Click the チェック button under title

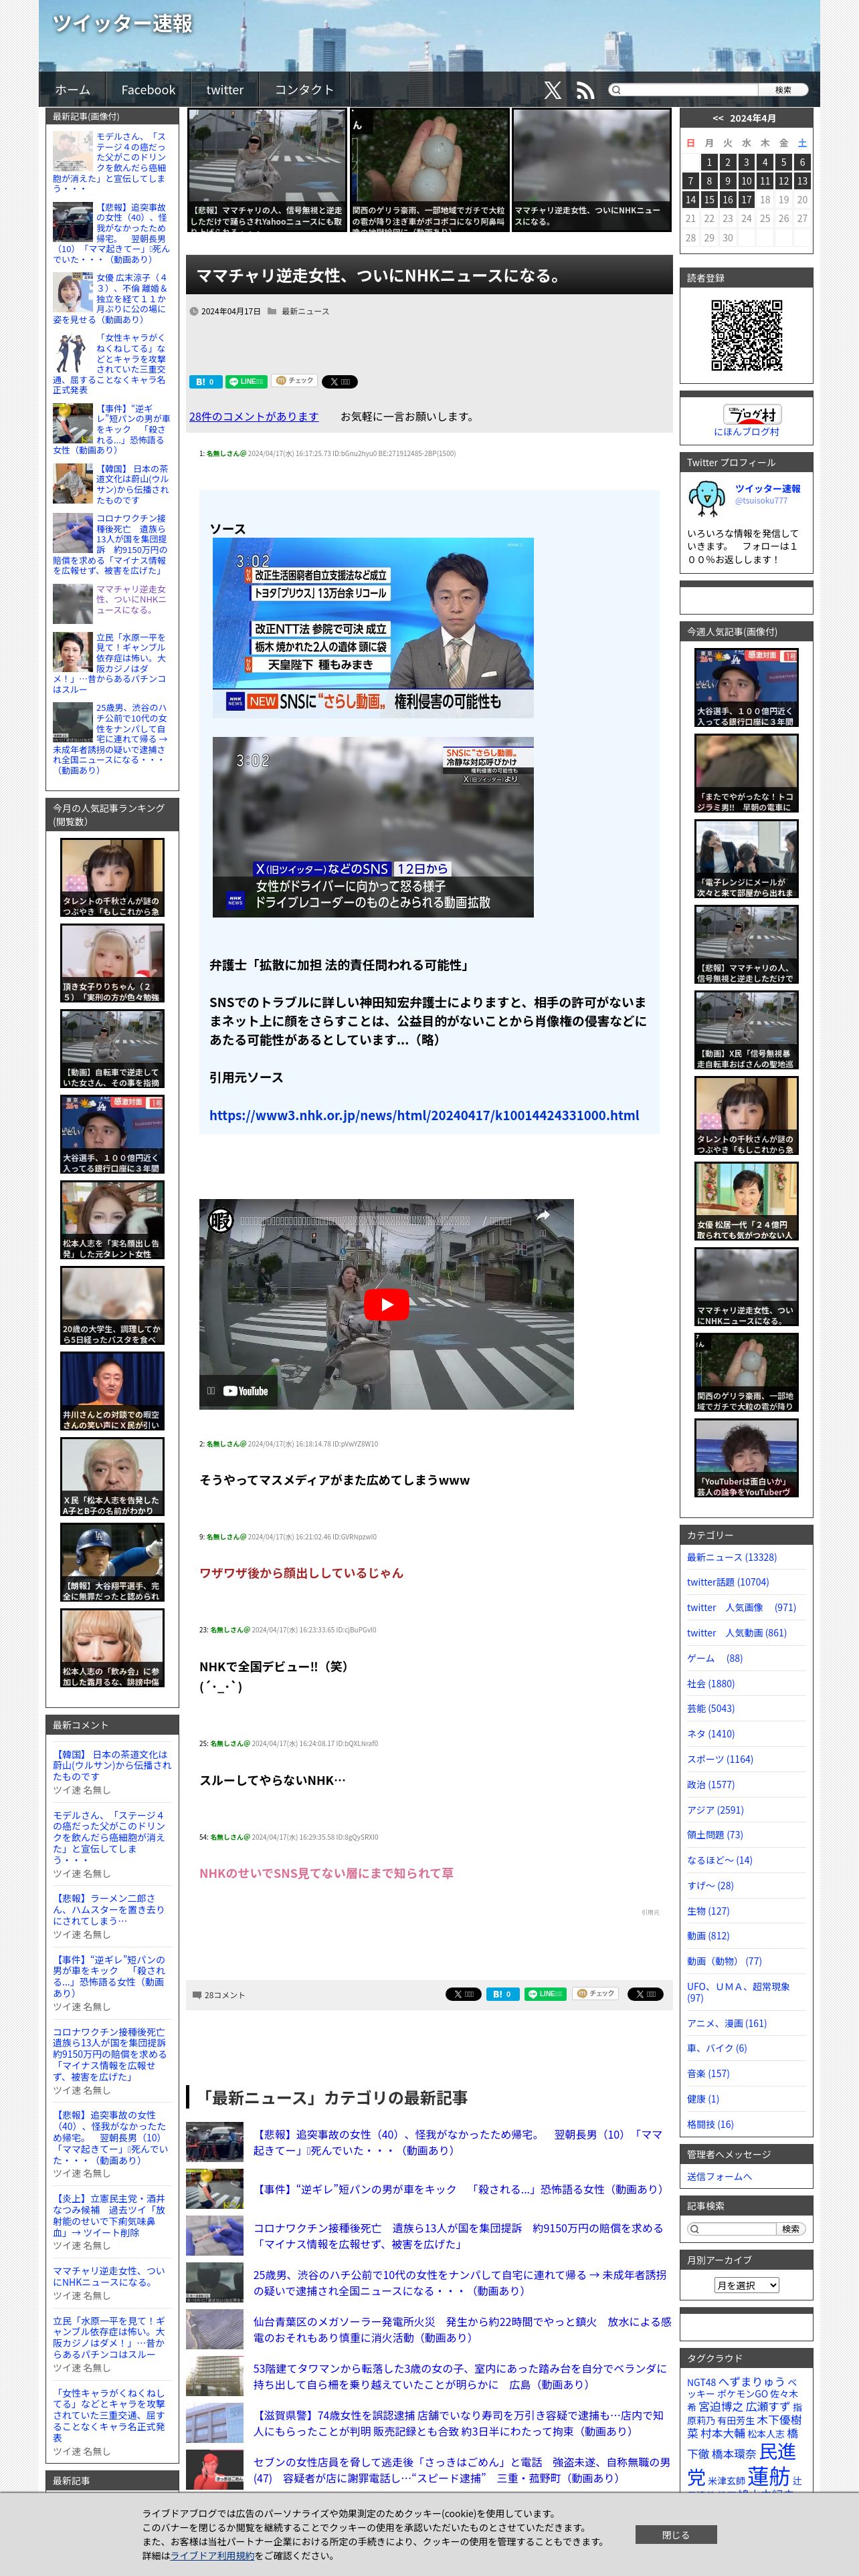(x=295, y=381)
